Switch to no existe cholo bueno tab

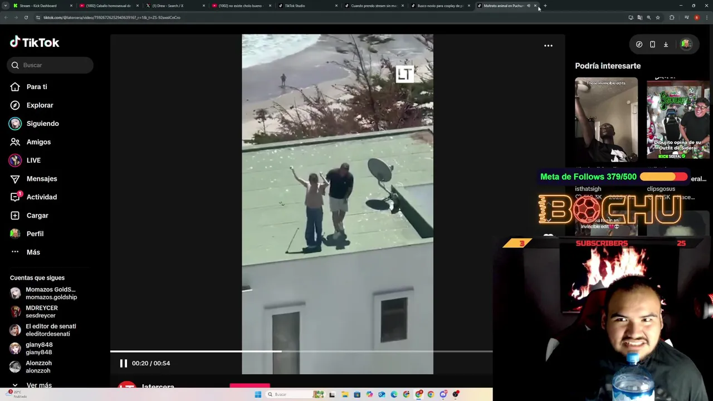[x=241, y=6]
